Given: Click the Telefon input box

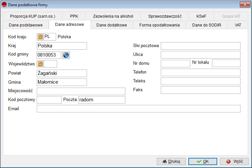Looking at the screenshot, I should pyautogui.click(x=200, y=72).
